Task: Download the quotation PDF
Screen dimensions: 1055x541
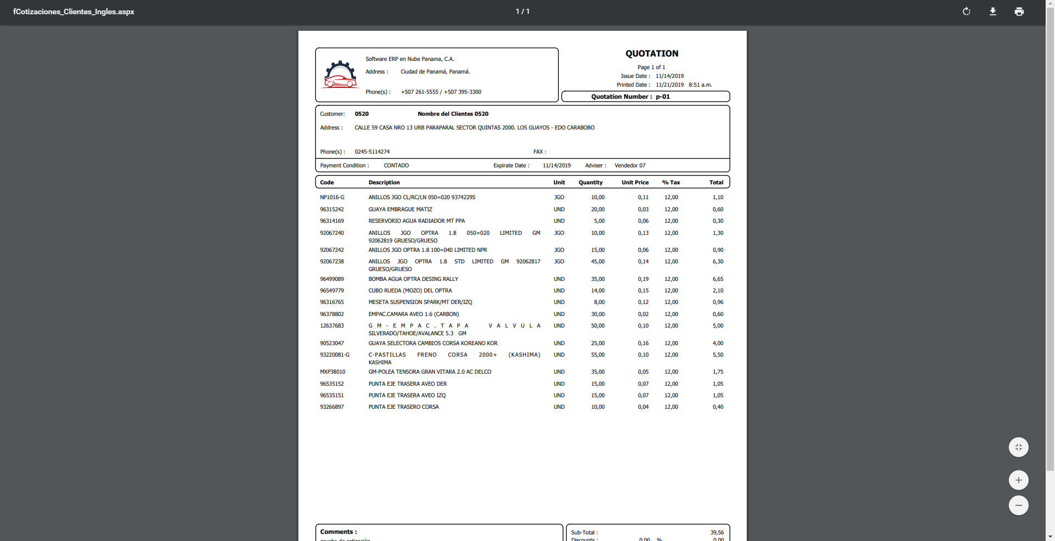Action: [993, 12]
